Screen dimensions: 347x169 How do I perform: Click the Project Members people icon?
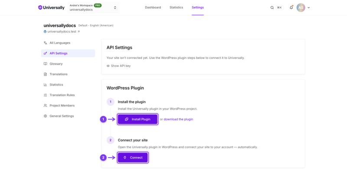[46, 105]
